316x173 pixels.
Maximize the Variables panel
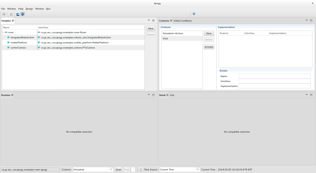pos(153,20)
